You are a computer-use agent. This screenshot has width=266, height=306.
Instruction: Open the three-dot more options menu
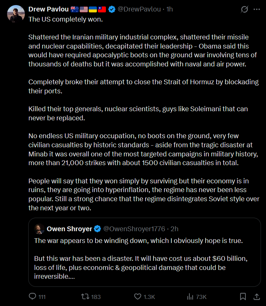coord(257,9)
